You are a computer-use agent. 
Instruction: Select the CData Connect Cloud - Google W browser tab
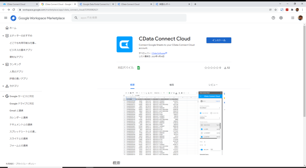pos(58,4)
